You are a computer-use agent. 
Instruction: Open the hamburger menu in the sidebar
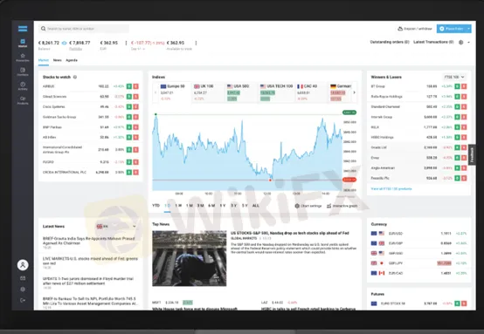(23, 29)
